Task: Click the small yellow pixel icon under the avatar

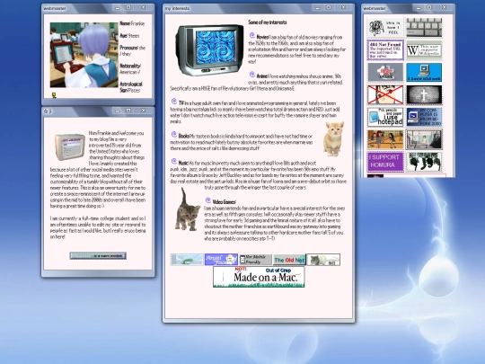Action: pos(54,95)
